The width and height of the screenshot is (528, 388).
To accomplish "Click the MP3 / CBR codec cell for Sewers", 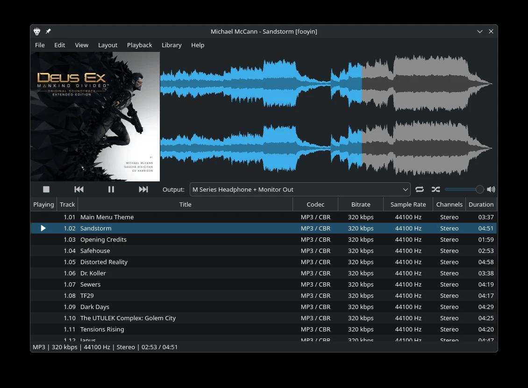I will (315, 285).
